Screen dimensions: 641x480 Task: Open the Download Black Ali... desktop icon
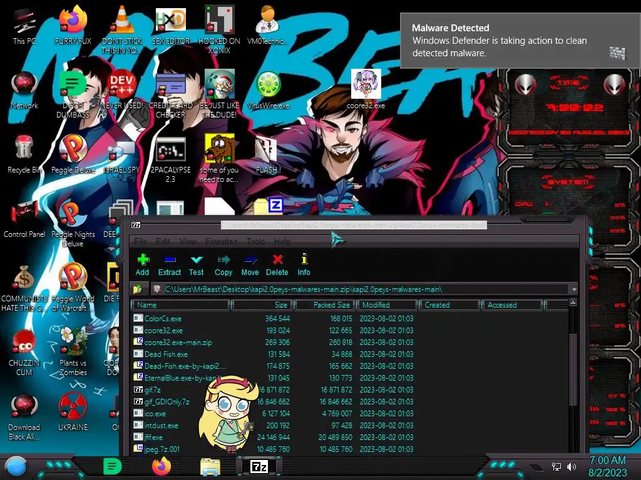pyautogui.click(x=24, y=417)
